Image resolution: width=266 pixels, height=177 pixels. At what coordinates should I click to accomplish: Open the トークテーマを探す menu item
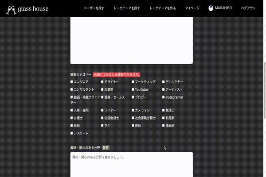[127, 8]
